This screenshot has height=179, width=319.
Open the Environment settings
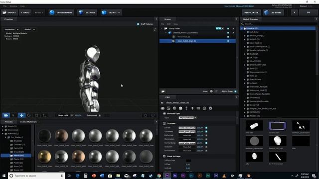61,12
